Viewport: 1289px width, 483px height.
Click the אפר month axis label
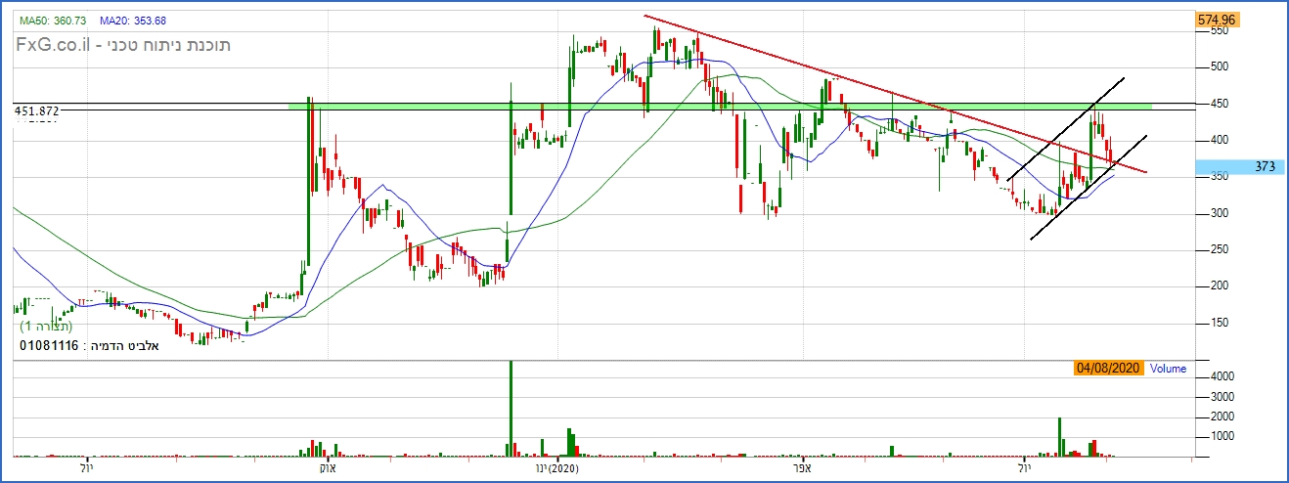click(x=803, y=469)
